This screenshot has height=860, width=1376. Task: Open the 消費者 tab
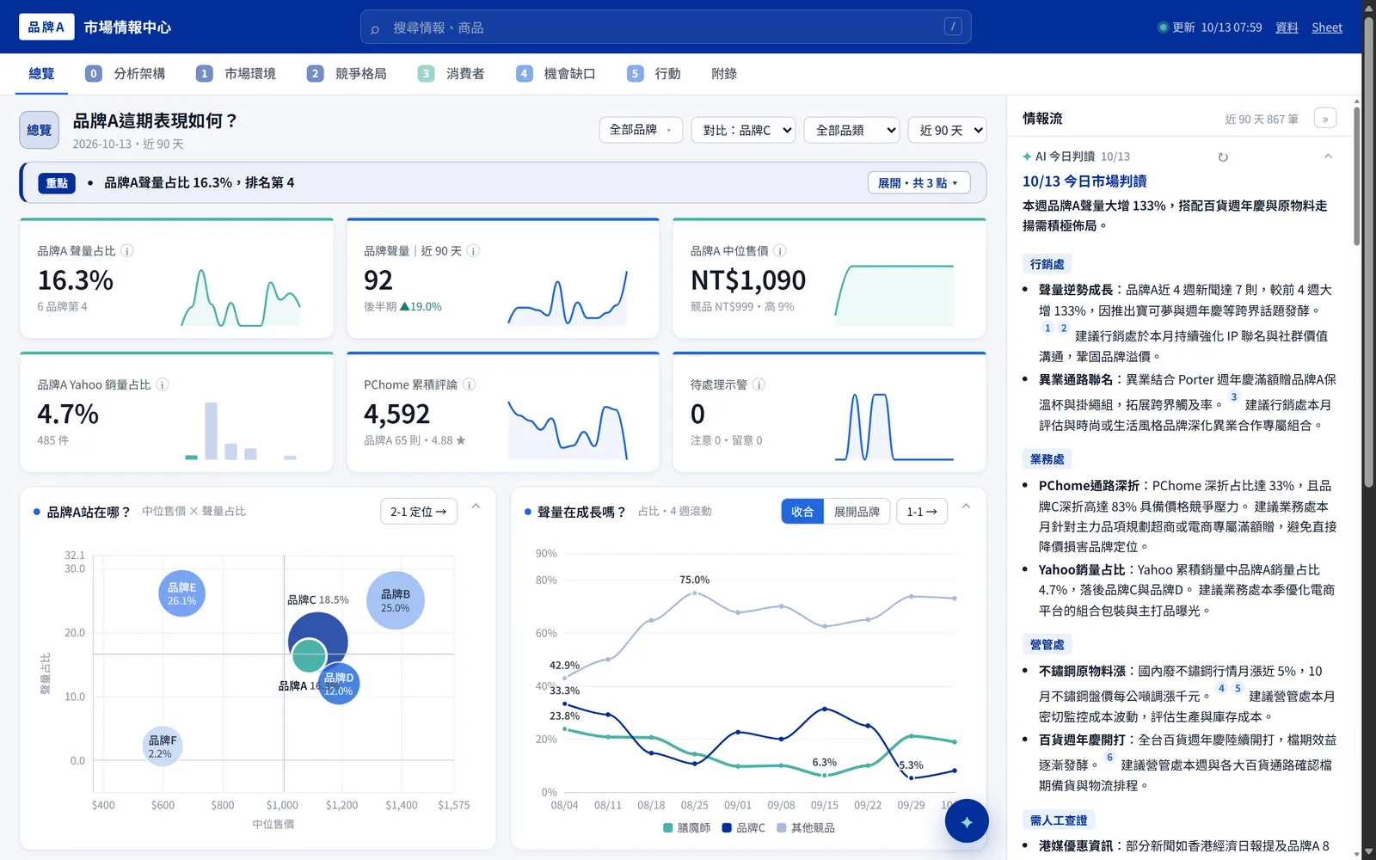point(451,74)
